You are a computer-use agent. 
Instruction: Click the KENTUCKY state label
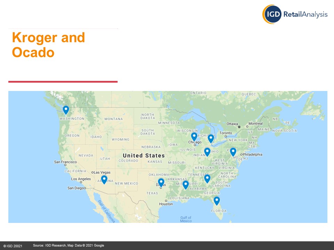click(205, 168)
